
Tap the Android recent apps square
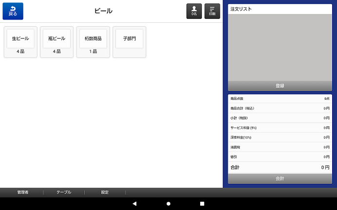pos(202,203)
